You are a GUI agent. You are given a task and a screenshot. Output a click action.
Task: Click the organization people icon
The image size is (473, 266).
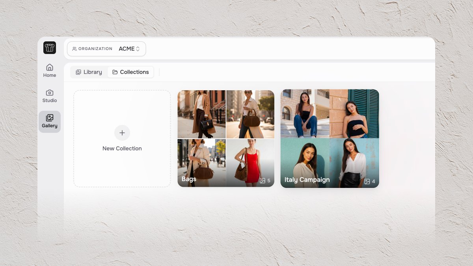(x=74, y=49)
